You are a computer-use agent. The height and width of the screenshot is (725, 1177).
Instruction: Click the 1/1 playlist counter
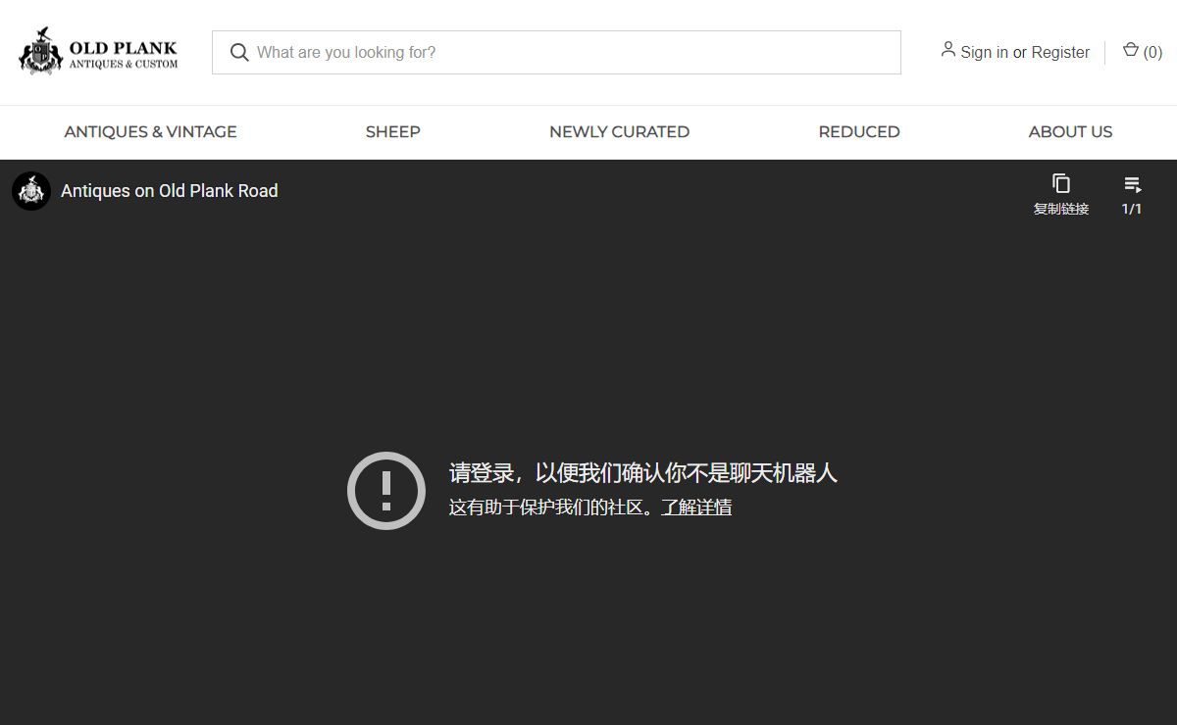coord(1132,209)
